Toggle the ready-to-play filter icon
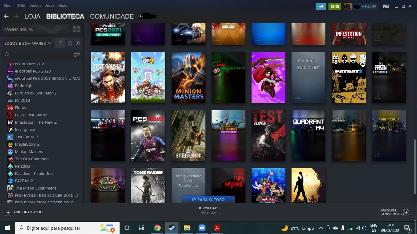417x234 pixels. click(78, 43)
